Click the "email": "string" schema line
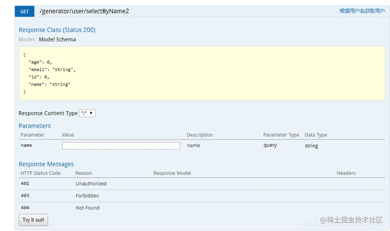This screenshot has width=390, height=231. [x=52, y=69]
